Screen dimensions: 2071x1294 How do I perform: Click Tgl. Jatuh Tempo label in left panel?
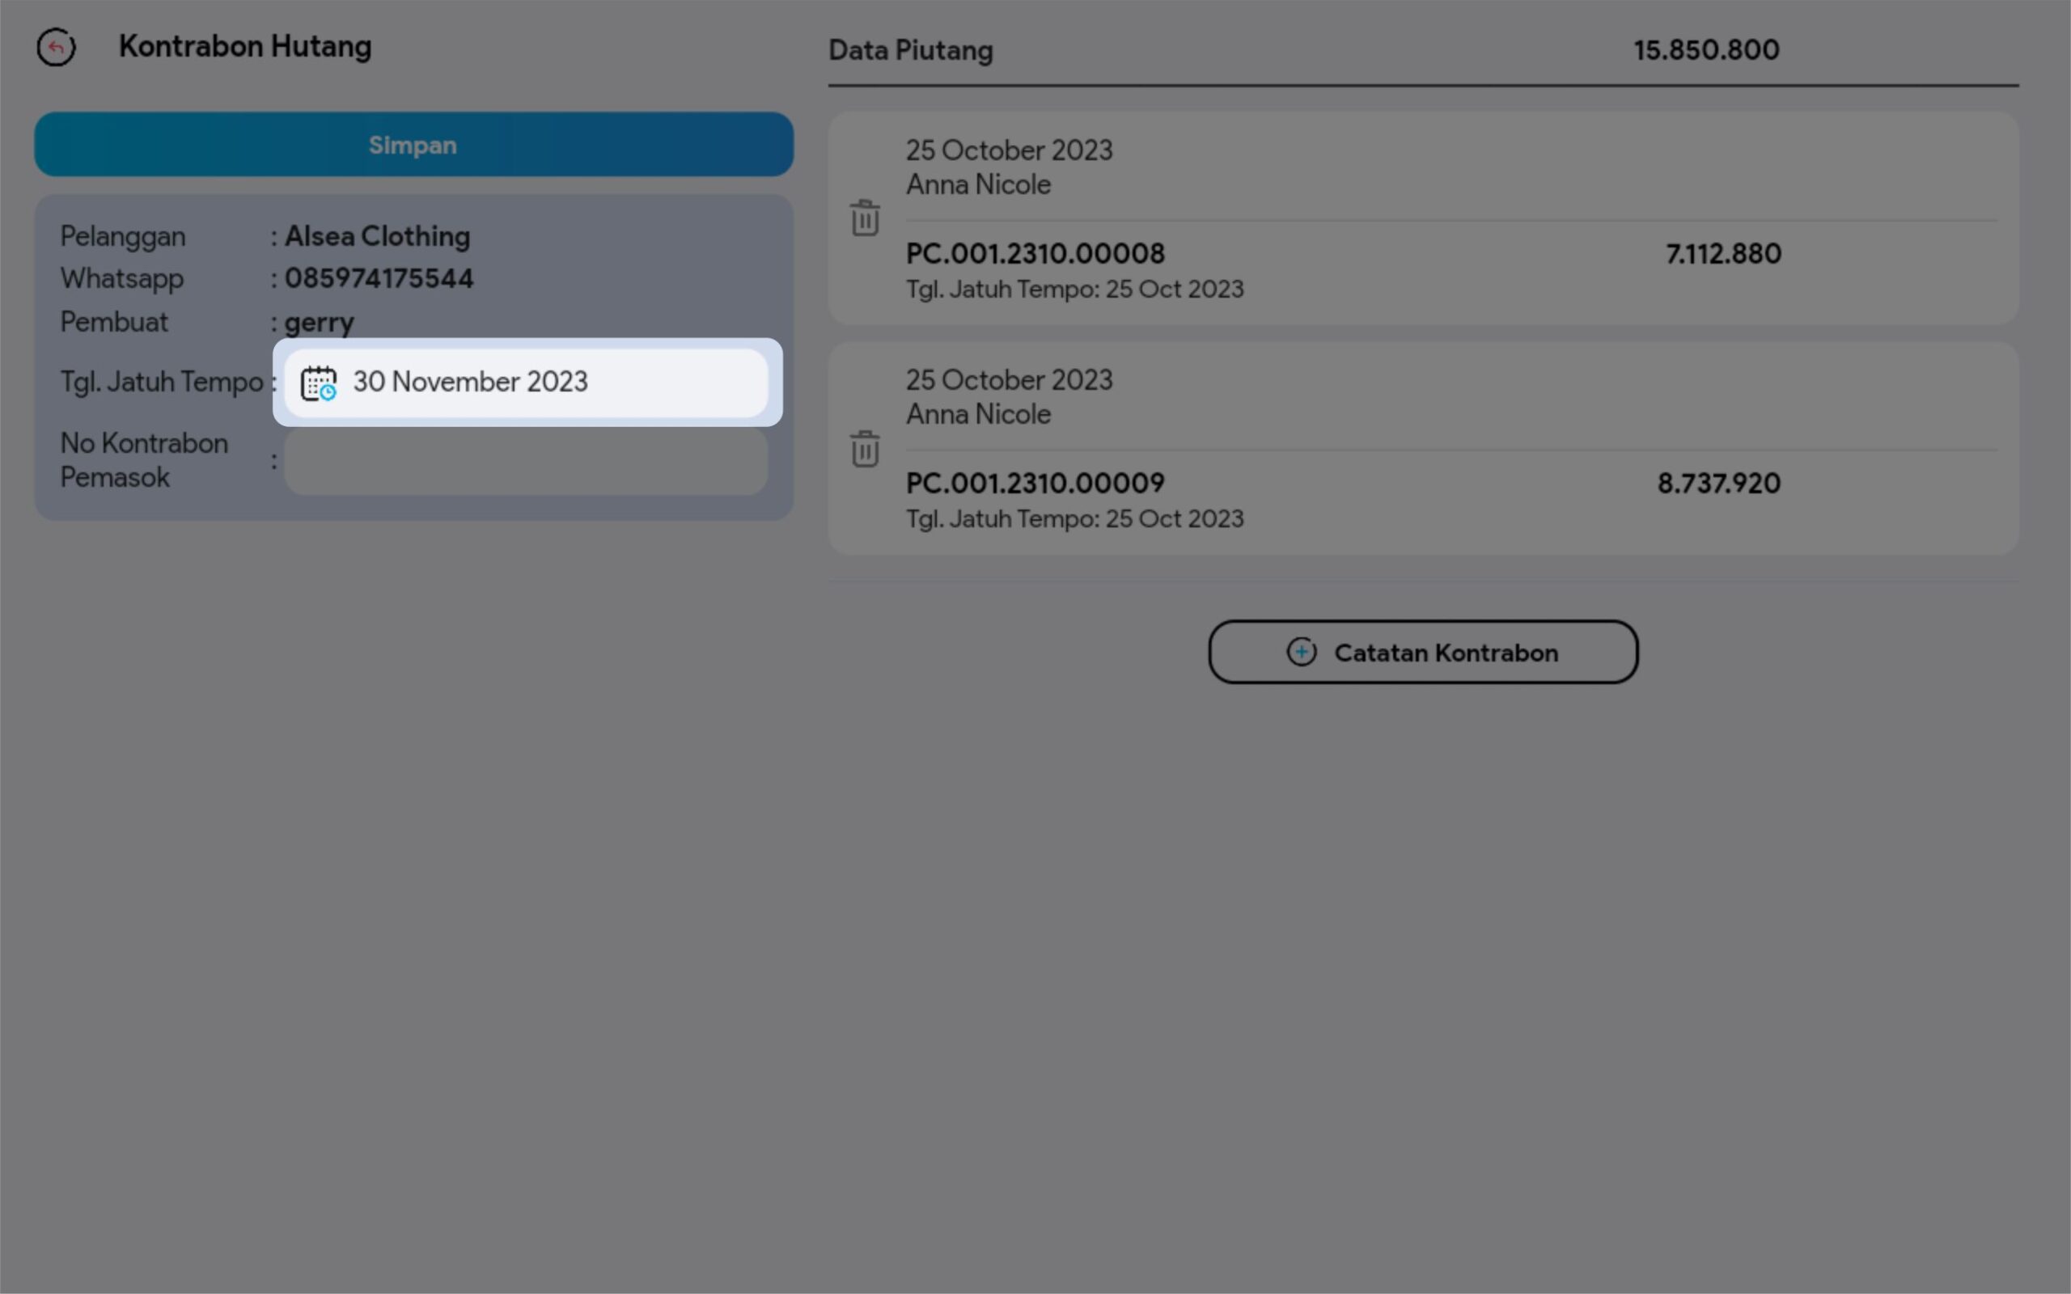161,382
